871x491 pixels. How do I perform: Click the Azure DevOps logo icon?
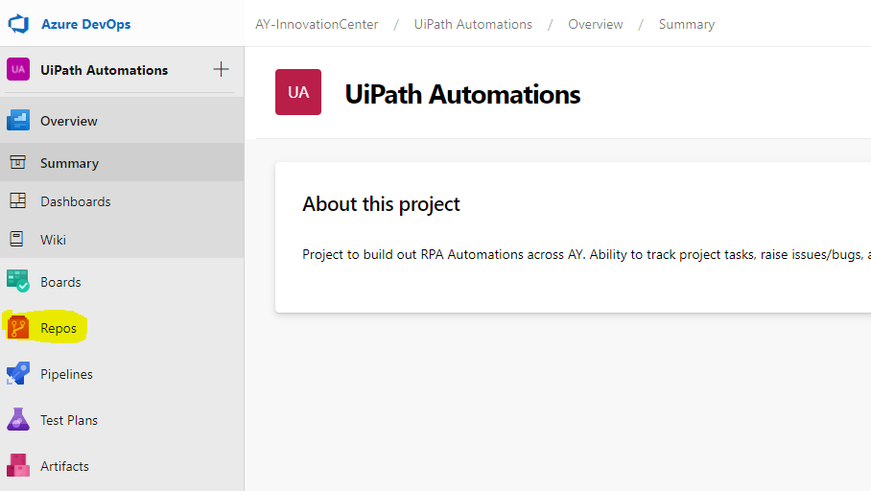(x=18, y=24)
